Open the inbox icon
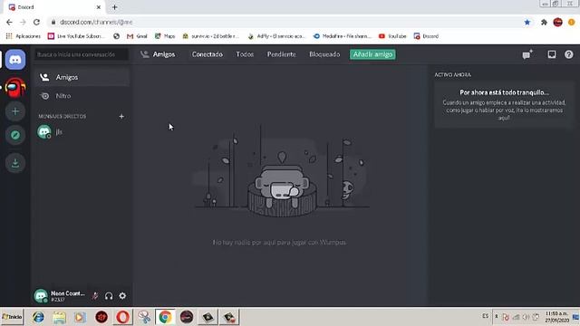580x326 pixels. [552, 54]
